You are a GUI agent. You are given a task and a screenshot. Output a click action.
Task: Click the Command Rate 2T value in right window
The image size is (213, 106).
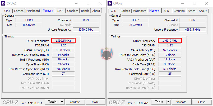point(170,74)
